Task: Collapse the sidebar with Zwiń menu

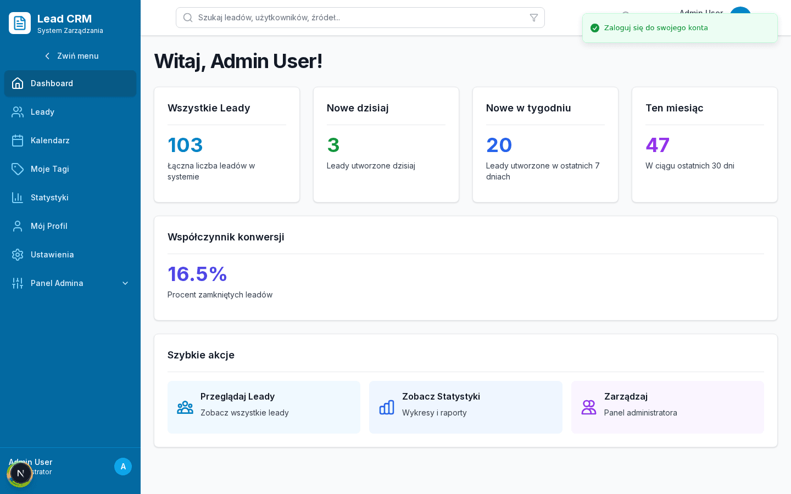Action: [70, 56]
